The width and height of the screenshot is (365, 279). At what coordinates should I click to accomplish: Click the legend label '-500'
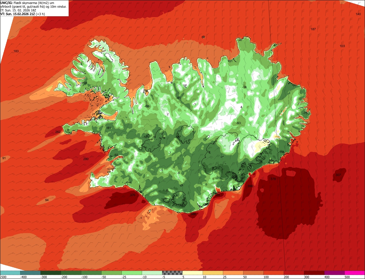(x=3, y=277)
